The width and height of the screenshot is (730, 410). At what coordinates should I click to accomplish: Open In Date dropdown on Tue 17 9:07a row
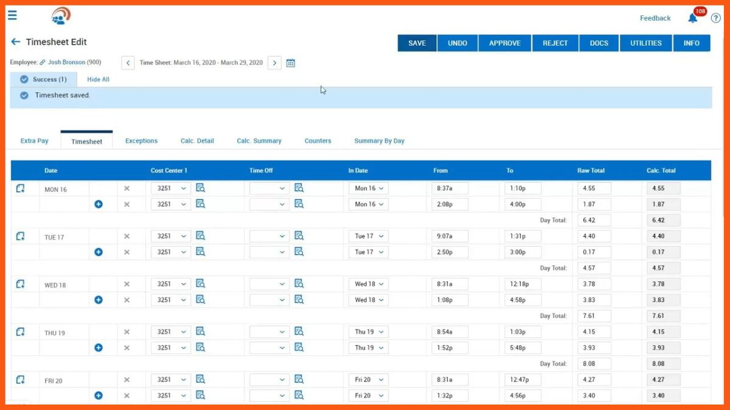coord(369,236)
